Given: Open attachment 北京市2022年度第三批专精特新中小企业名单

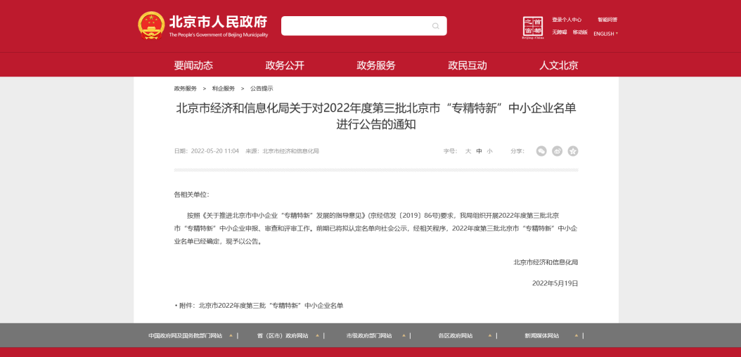Looking at the screenshot, I should [271, 306].
